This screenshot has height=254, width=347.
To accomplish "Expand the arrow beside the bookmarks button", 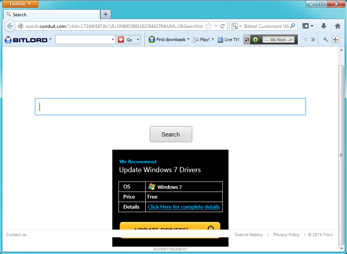I will [312, 26].
